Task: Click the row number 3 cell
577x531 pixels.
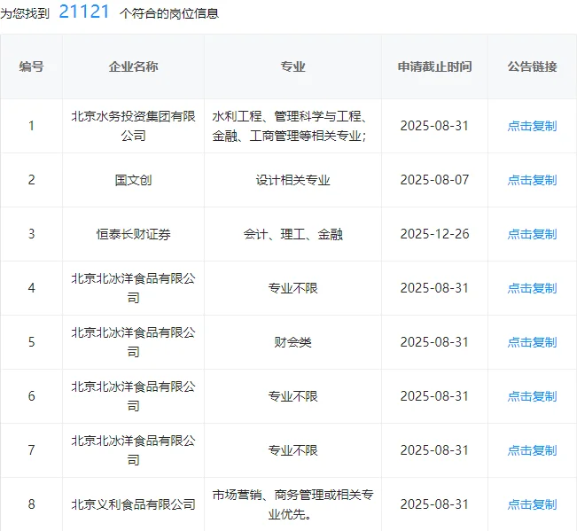Action: coord(31,234)
